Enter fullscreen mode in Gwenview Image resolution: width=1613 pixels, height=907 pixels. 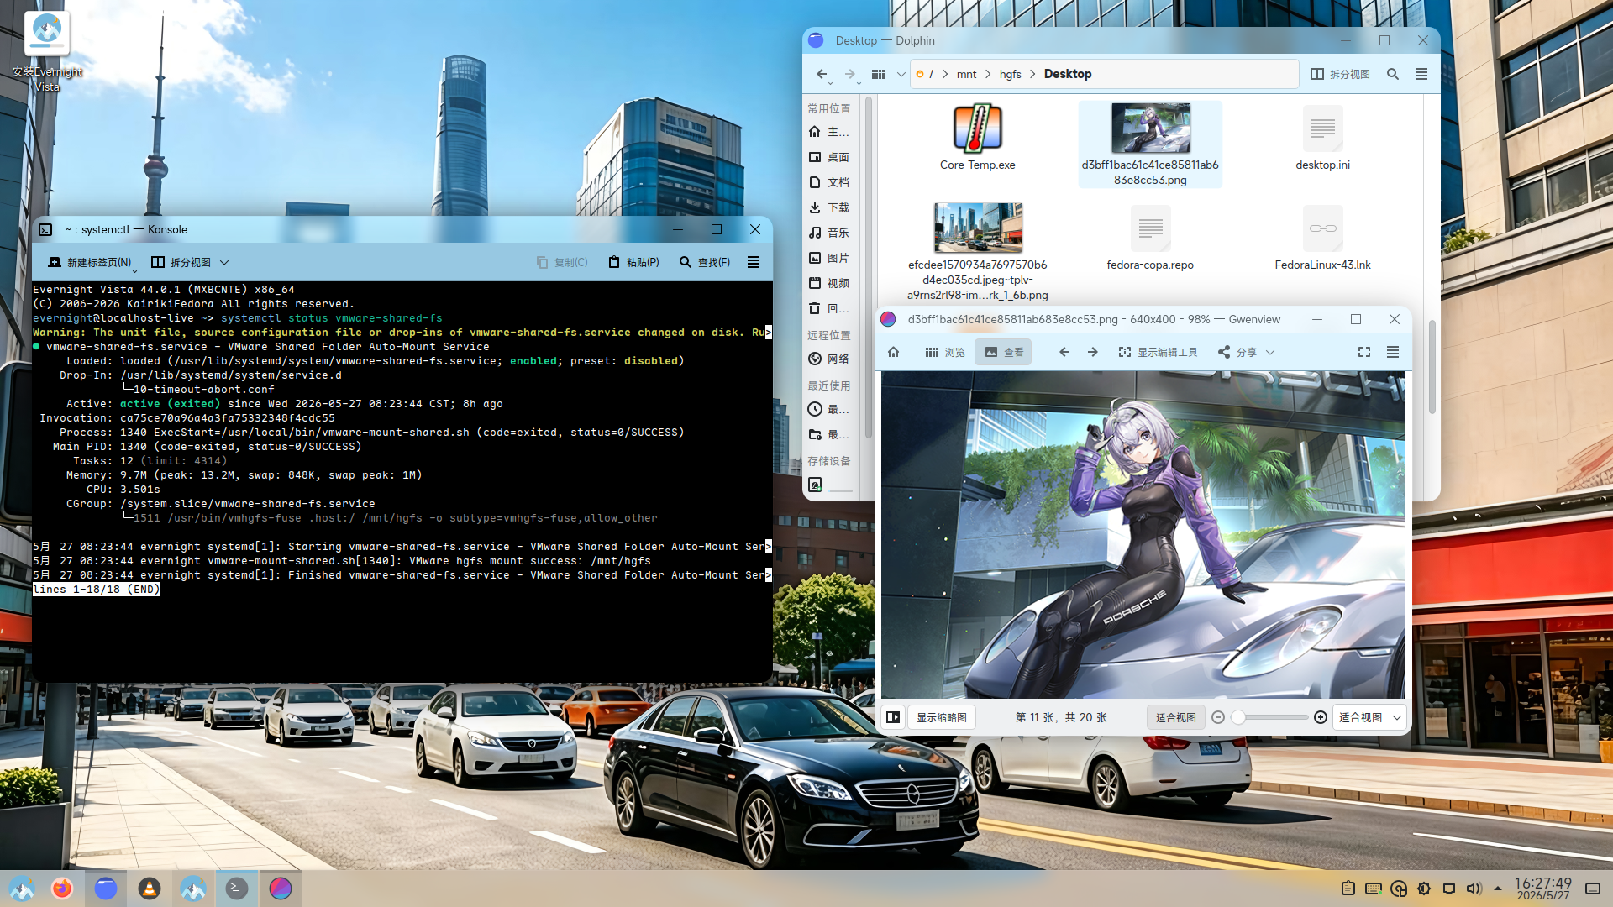(1364, 353)
